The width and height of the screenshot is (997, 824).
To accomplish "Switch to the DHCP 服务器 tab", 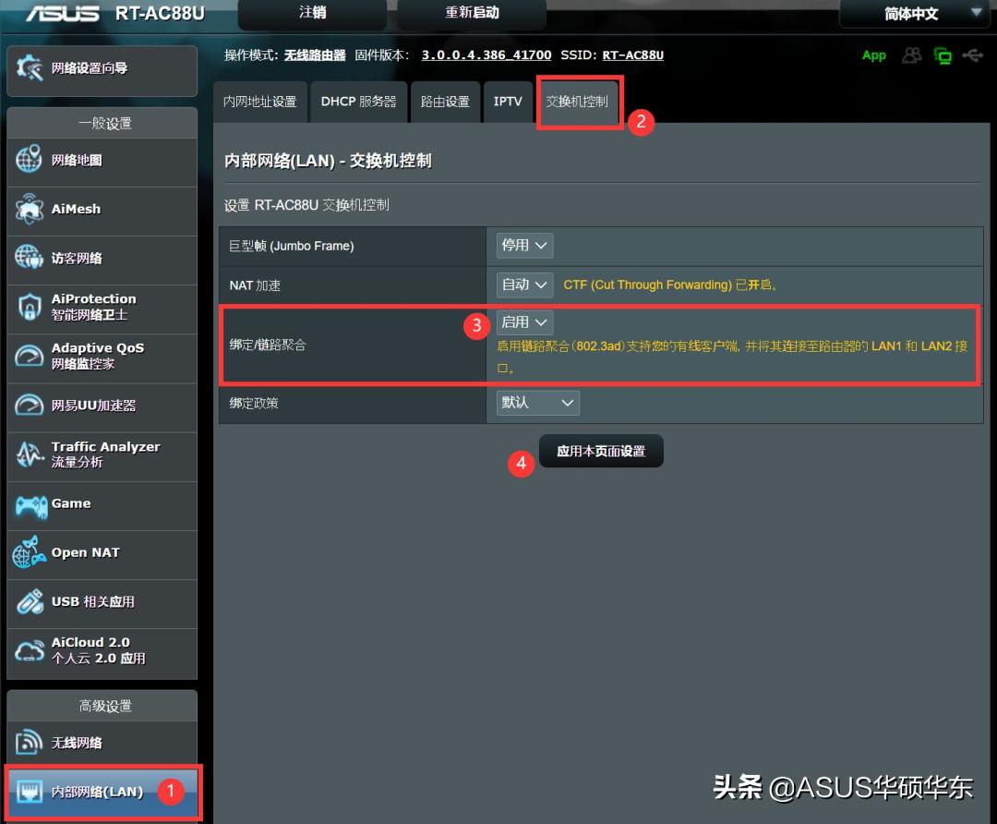I will (x=358, y=102).
